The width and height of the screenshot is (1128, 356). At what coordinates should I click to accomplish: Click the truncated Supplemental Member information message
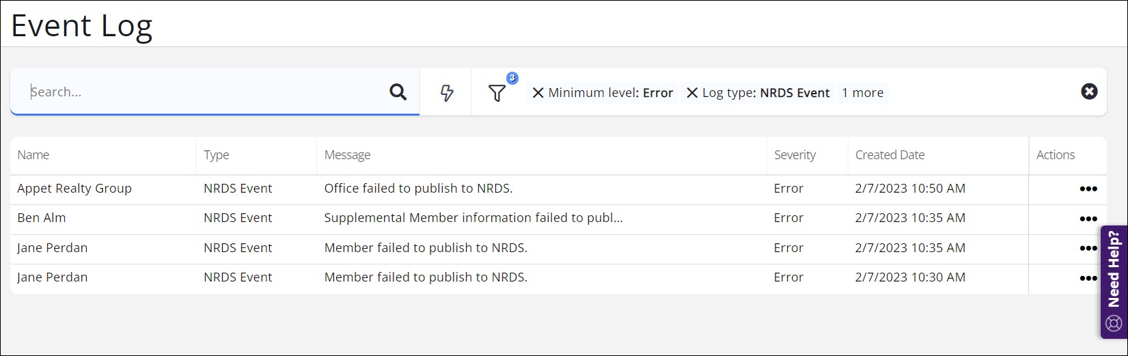(473, 218)
